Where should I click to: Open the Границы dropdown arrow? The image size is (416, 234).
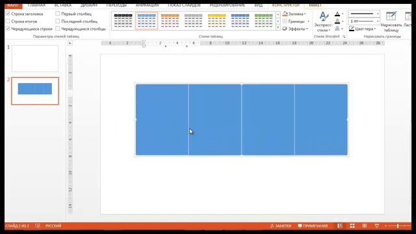click(x=308, y=21)
